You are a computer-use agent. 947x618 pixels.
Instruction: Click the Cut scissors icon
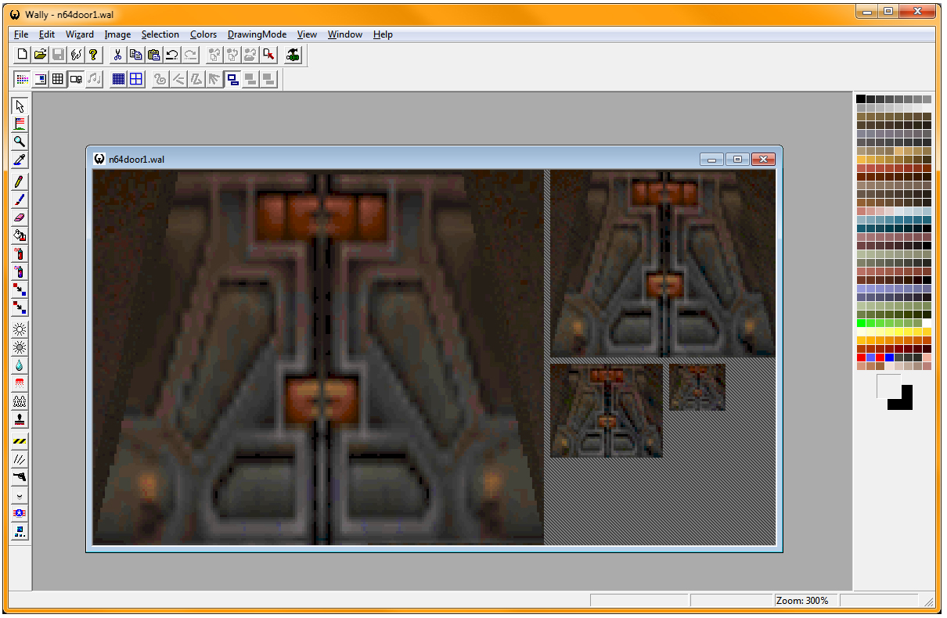[117, 55]
